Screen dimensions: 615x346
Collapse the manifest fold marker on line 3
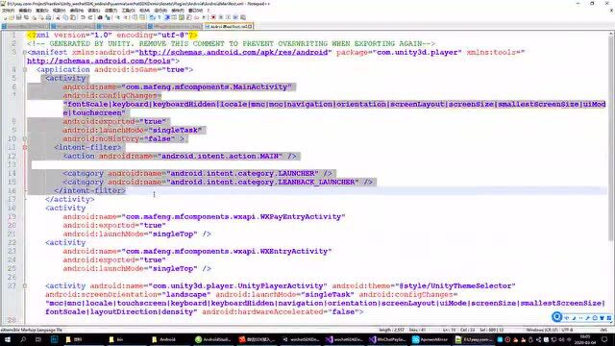[25, 52]
